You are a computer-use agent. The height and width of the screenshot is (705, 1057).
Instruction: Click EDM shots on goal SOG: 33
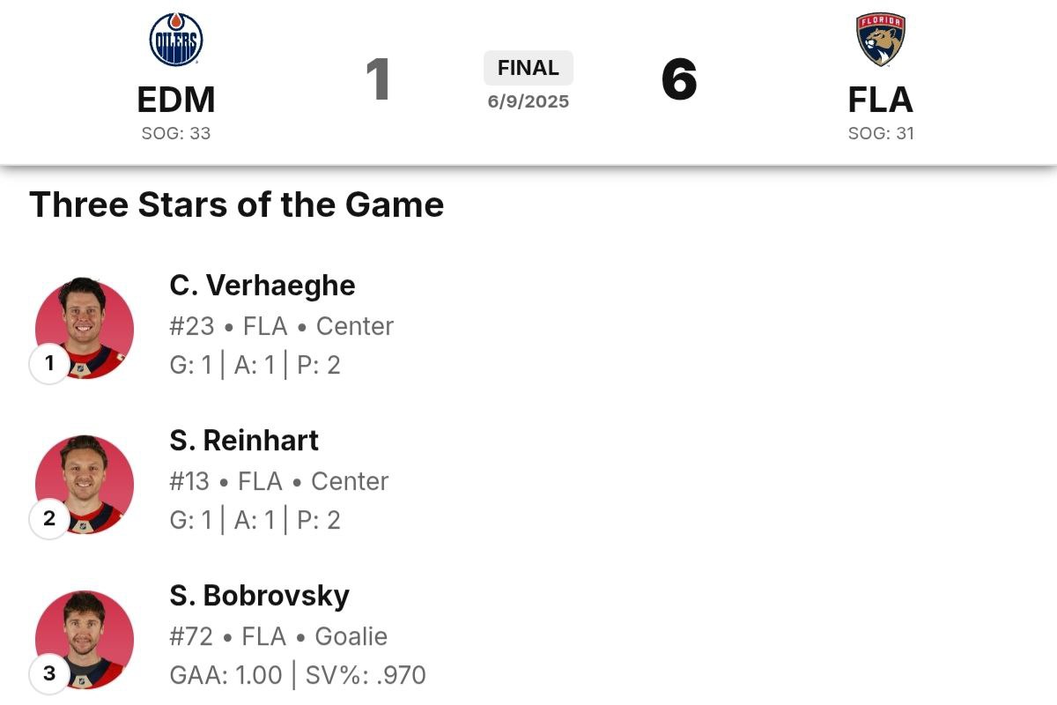[176, 134]
